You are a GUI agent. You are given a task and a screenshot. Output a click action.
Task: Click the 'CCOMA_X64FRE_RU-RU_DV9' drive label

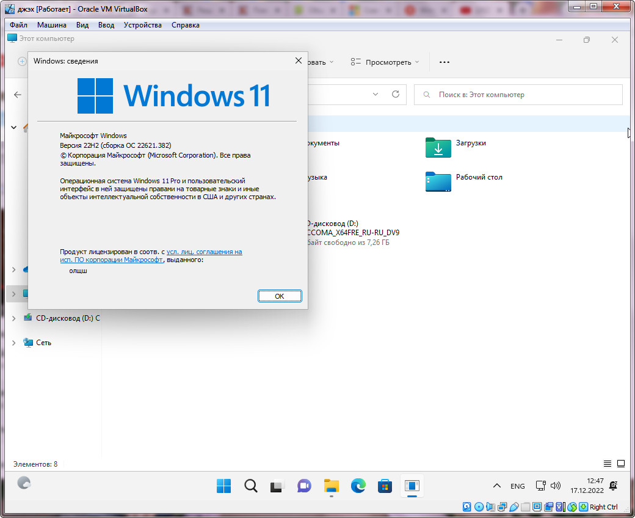(x=353, y=233)
